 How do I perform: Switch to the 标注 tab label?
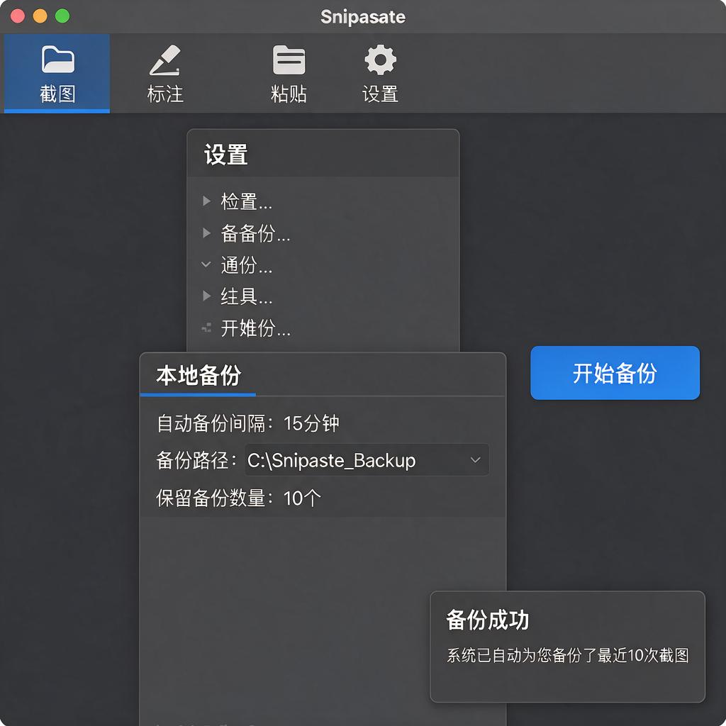click(x=165, y=94)
